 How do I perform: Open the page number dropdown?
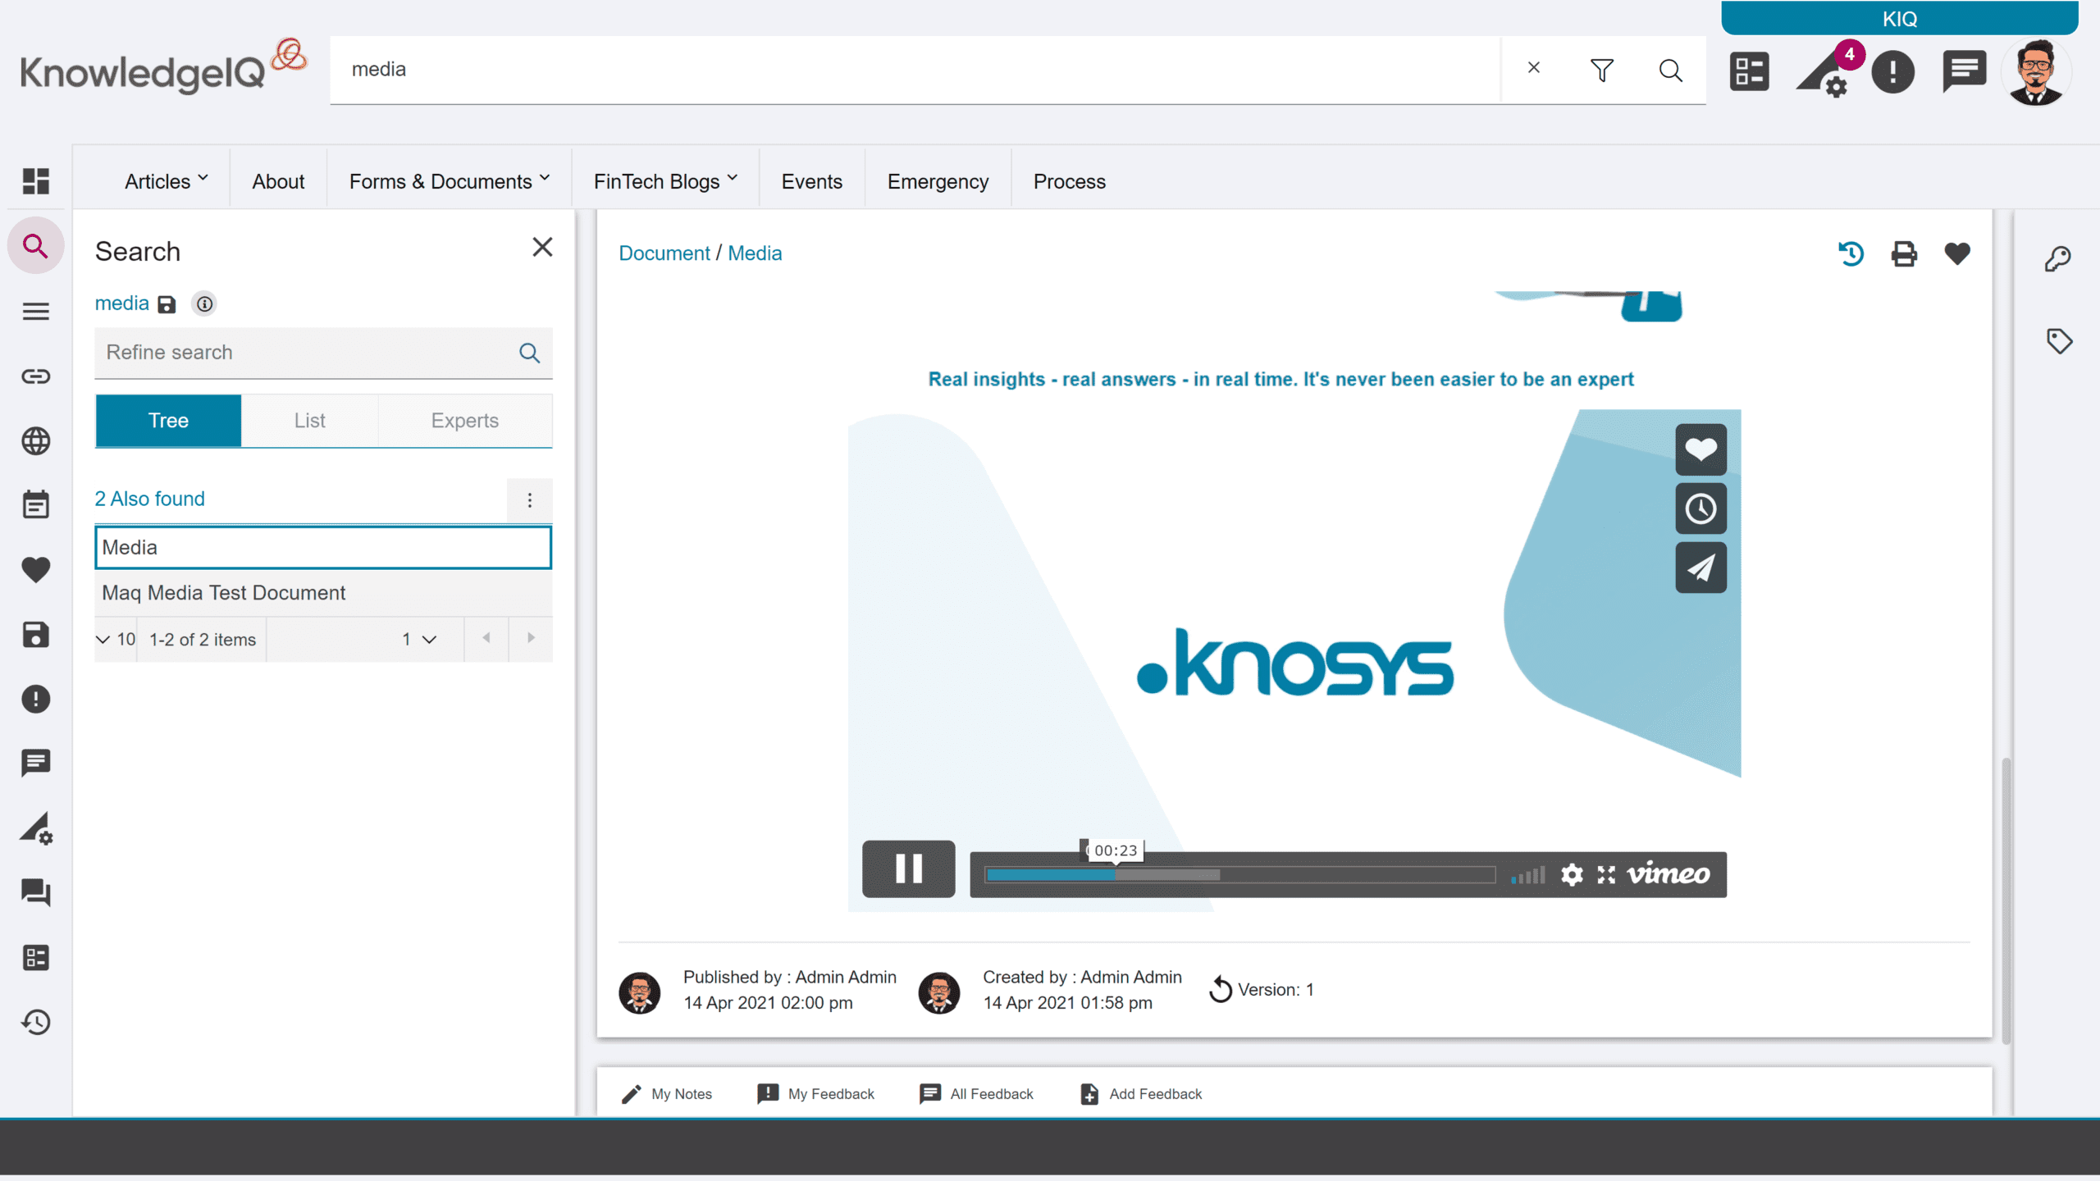tap(418, 639)
